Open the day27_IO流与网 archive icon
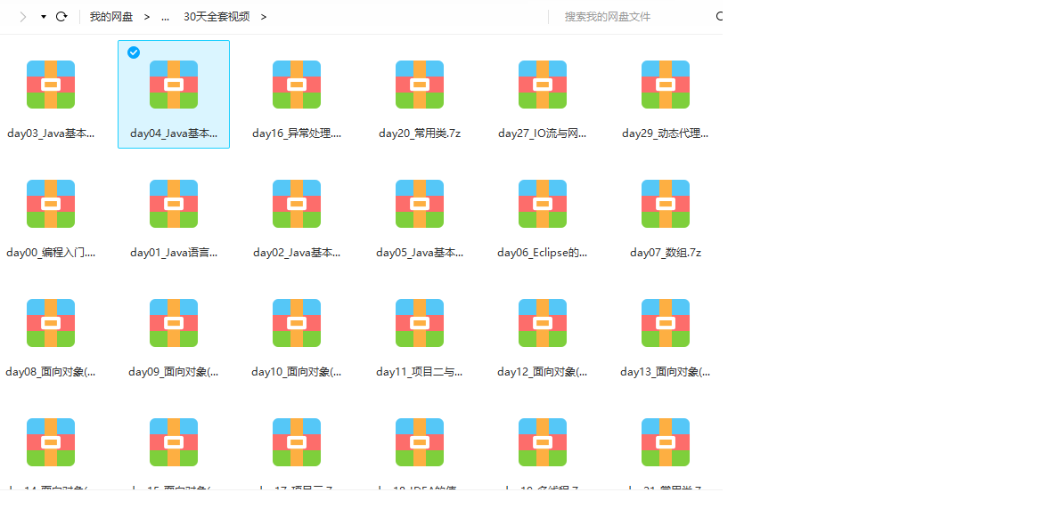Image resolution: width=1063 pixels, height=509 pixels. [543, 85]
